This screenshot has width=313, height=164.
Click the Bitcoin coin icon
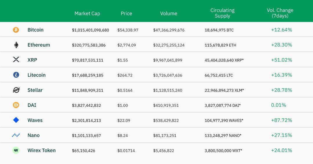click(x=16, y=30)
